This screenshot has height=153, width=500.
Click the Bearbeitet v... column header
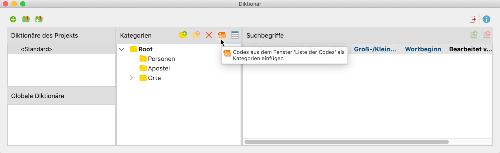470,49
